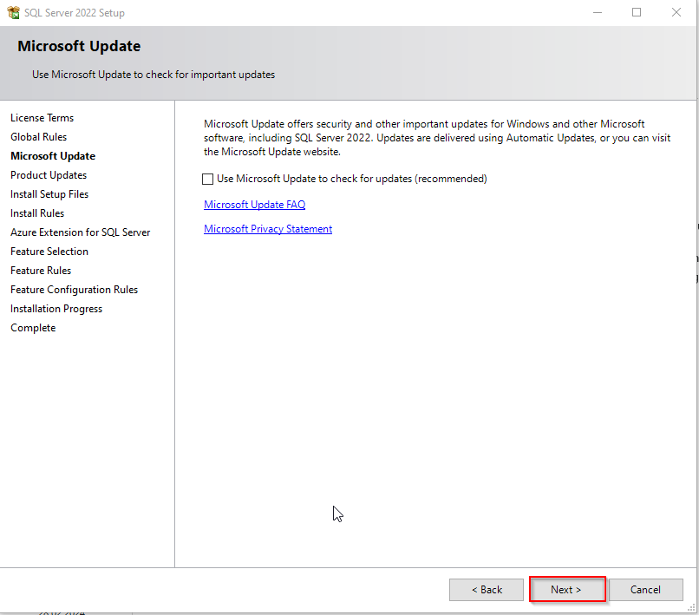Select Feature Rules step in sidebar

coord(41,271)
